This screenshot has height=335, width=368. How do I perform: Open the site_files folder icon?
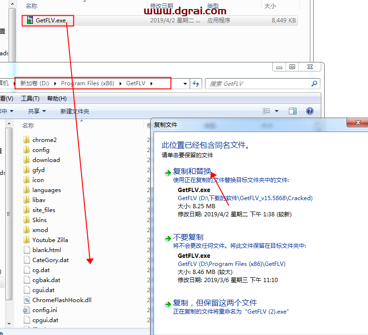(x=27, y=210)
